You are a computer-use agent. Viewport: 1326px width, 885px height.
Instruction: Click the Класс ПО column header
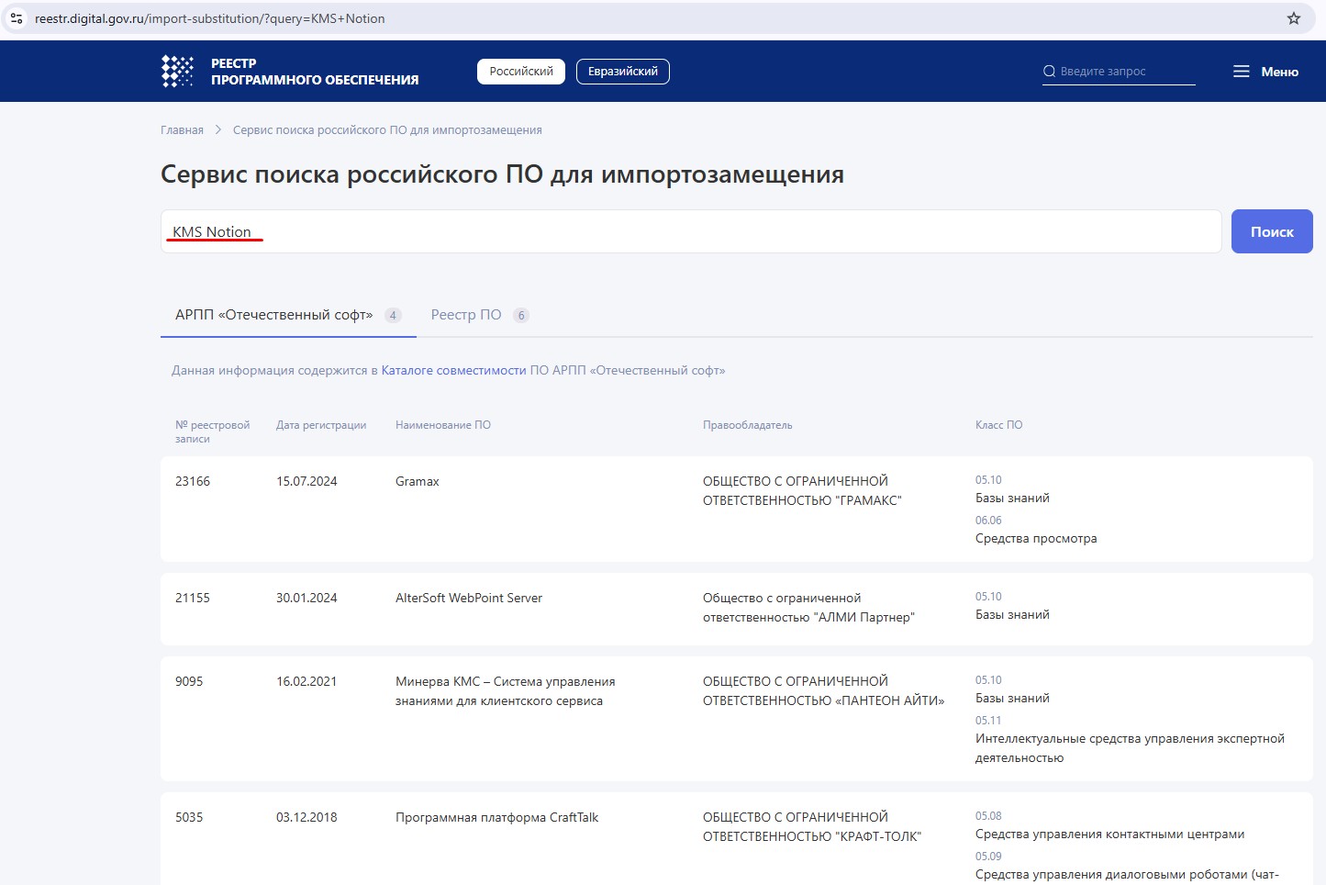point(998,425)
